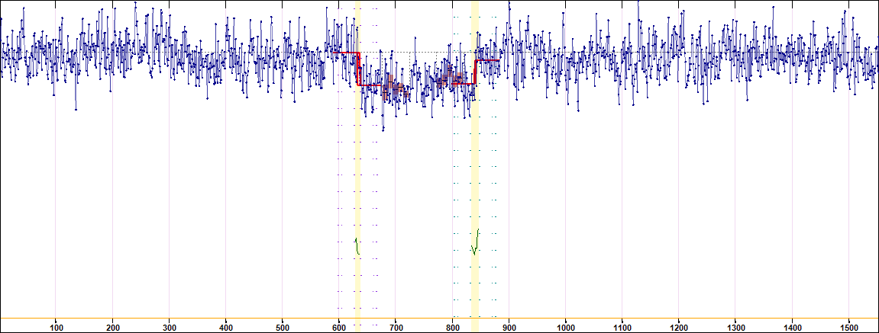Select the red step-up vertical segment
Image resolution: width=879 pixels, height=333 pixels.
[x=475, y=72]
